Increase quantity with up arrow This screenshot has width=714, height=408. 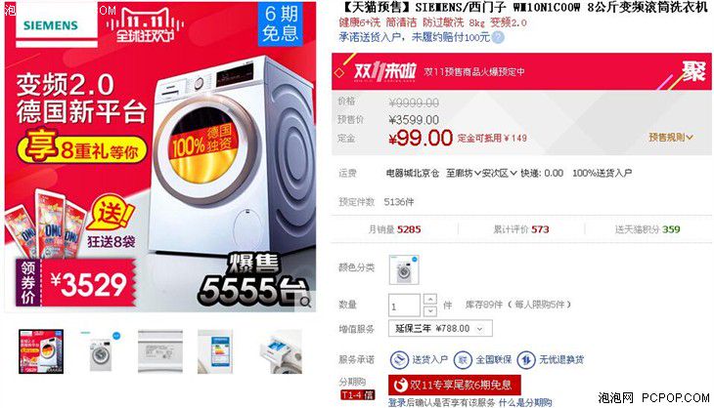[x=430, y=299]
